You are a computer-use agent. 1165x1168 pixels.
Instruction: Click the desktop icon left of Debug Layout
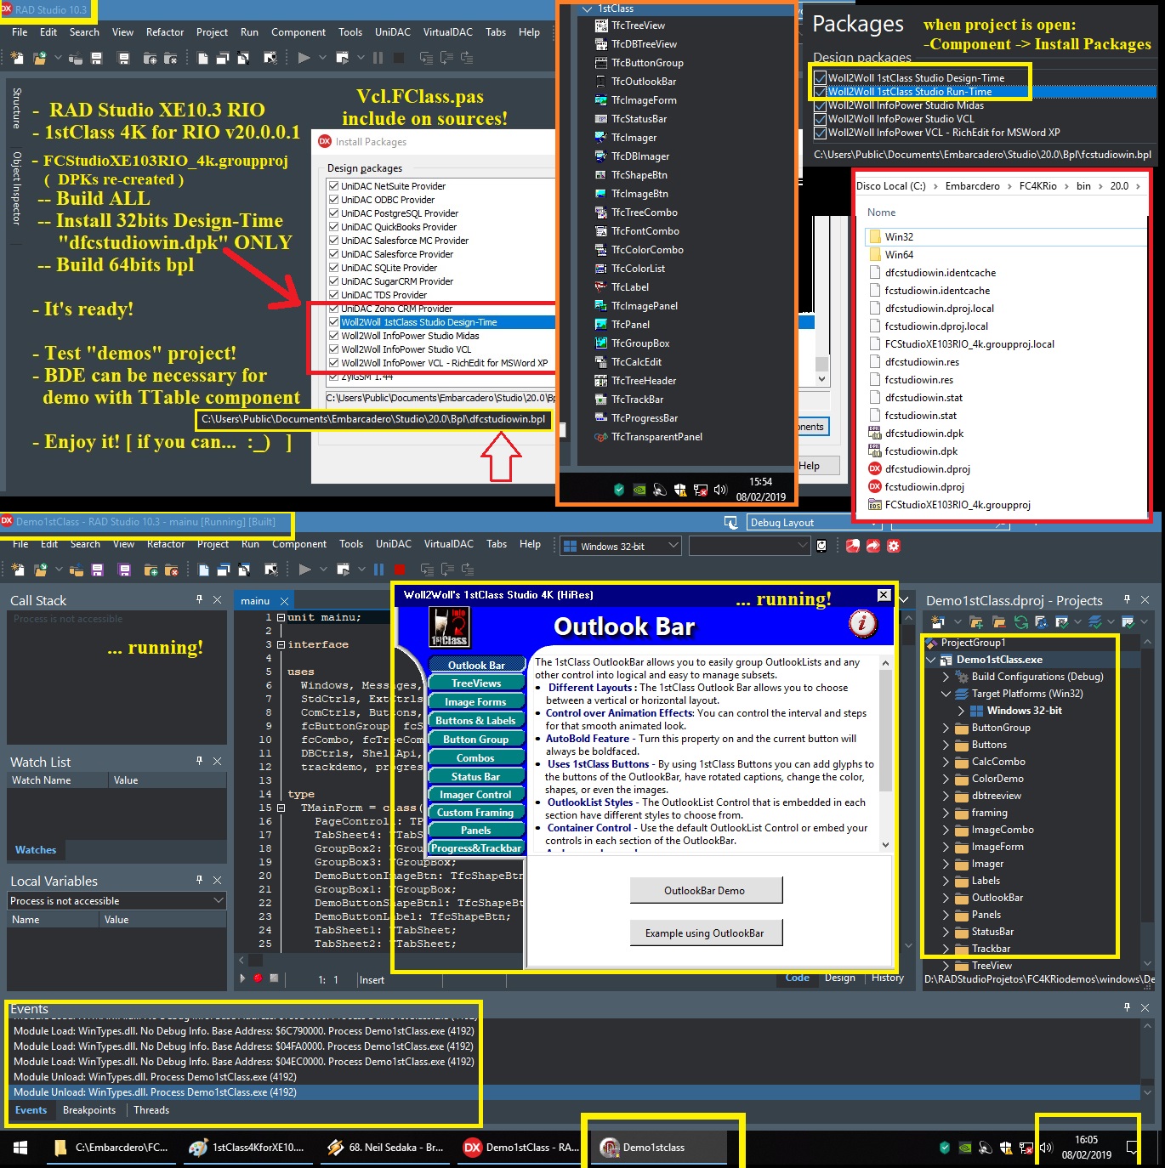click(730, 523)
